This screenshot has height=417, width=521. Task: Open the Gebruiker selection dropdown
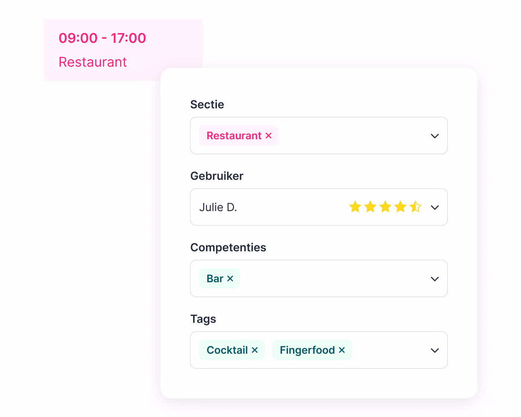(x=434, y=207)
